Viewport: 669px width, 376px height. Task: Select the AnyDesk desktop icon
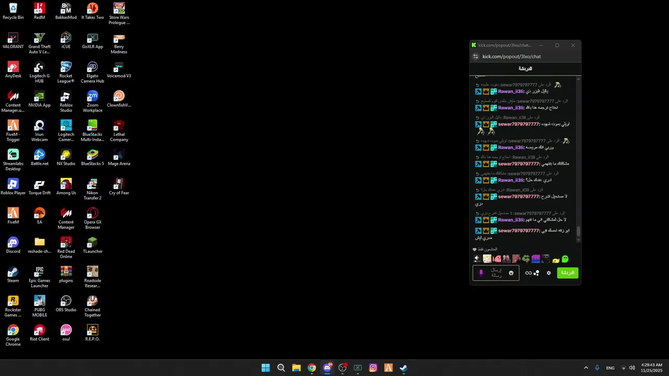click(13, 70)
